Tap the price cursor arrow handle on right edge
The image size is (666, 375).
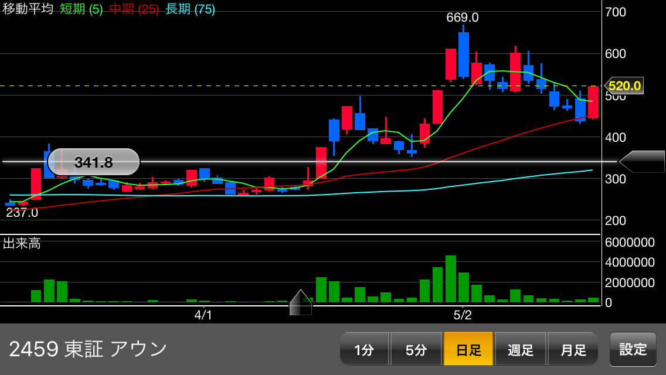[x=642, y=162]
